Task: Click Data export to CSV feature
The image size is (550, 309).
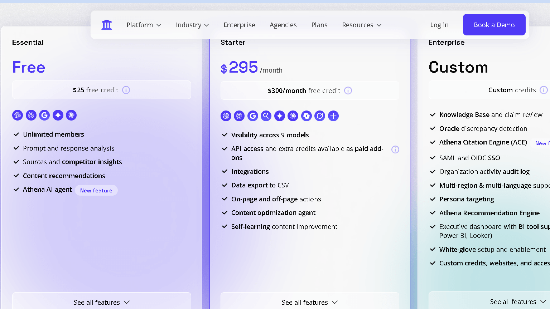Action: [260, 185]
